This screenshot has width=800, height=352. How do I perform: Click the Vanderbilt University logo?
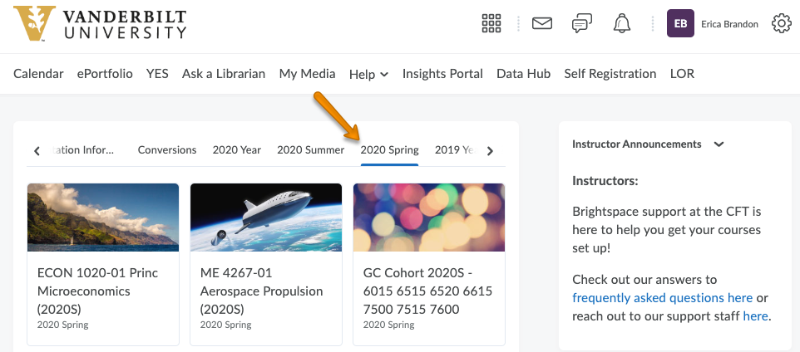100,24
